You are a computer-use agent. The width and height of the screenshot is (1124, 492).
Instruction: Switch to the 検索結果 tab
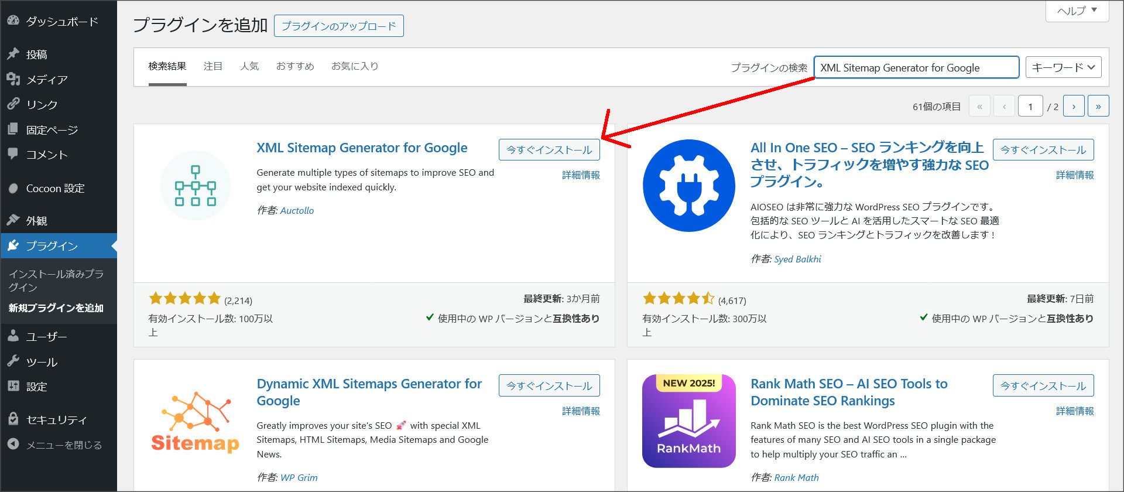click(167, 66)
